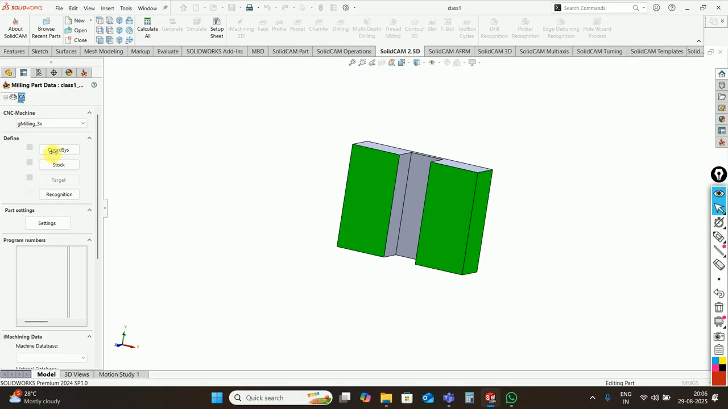Open Part settings Settings button
The height and width of the screenshot is (409, 728).
click(x=47, y=223)
